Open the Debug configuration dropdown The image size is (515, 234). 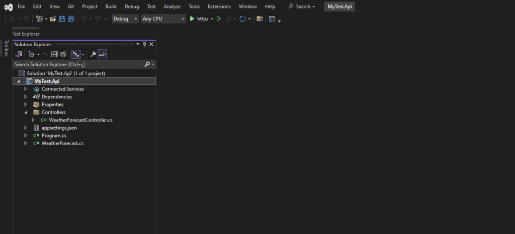coord(125,19)
